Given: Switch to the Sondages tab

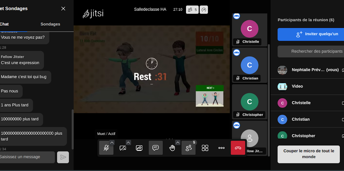Looking at the screenshot, I should tap(50, 24).
